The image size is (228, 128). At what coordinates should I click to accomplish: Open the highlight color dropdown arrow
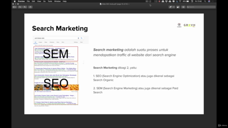point(174,7)
